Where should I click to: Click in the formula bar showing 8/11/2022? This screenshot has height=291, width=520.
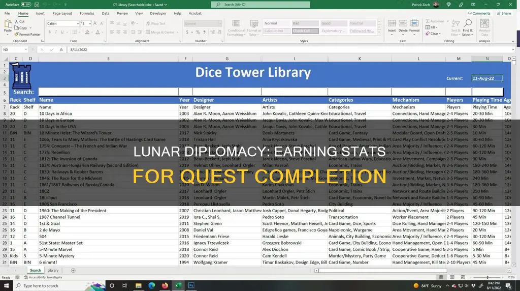click(288, 49)
